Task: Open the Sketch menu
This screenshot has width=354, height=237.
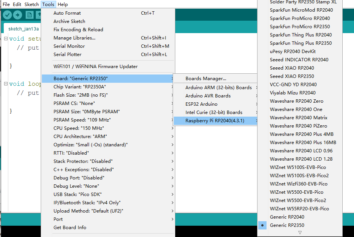Action: (x=32, y=4)
